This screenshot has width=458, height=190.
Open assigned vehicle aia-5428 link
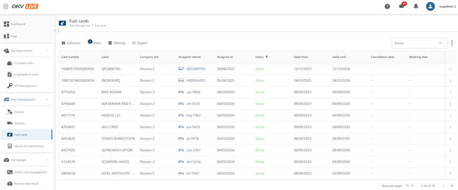pos(193,127)
